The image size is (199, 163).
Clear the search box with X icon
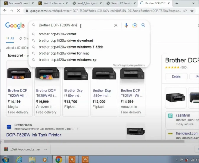pyautogui.click(x=116, y=25)
